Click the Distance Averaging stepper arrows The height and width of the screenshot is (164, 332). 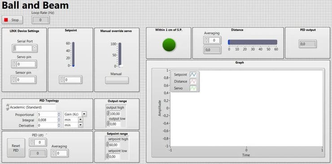(x=206, y=40)
